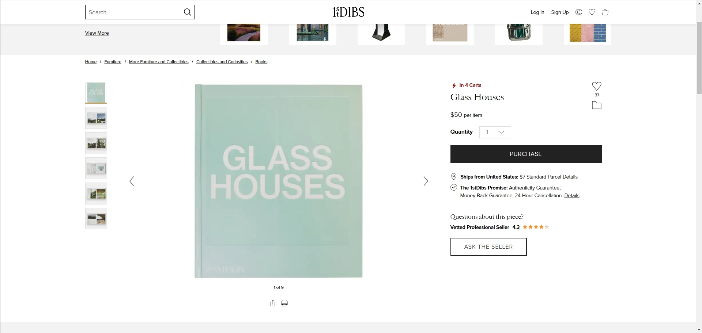Image resolution: width=702 pixels, height=333 pixels.
Task: Open favorites heart icon in header
Action: (592, 12)
